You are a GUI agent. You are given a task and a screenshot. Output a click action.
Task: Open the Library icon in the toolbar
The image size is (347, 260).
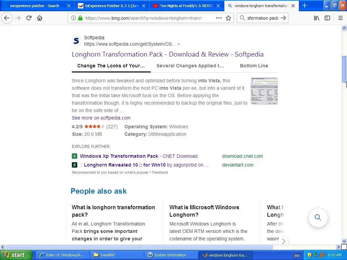point(317,18)
